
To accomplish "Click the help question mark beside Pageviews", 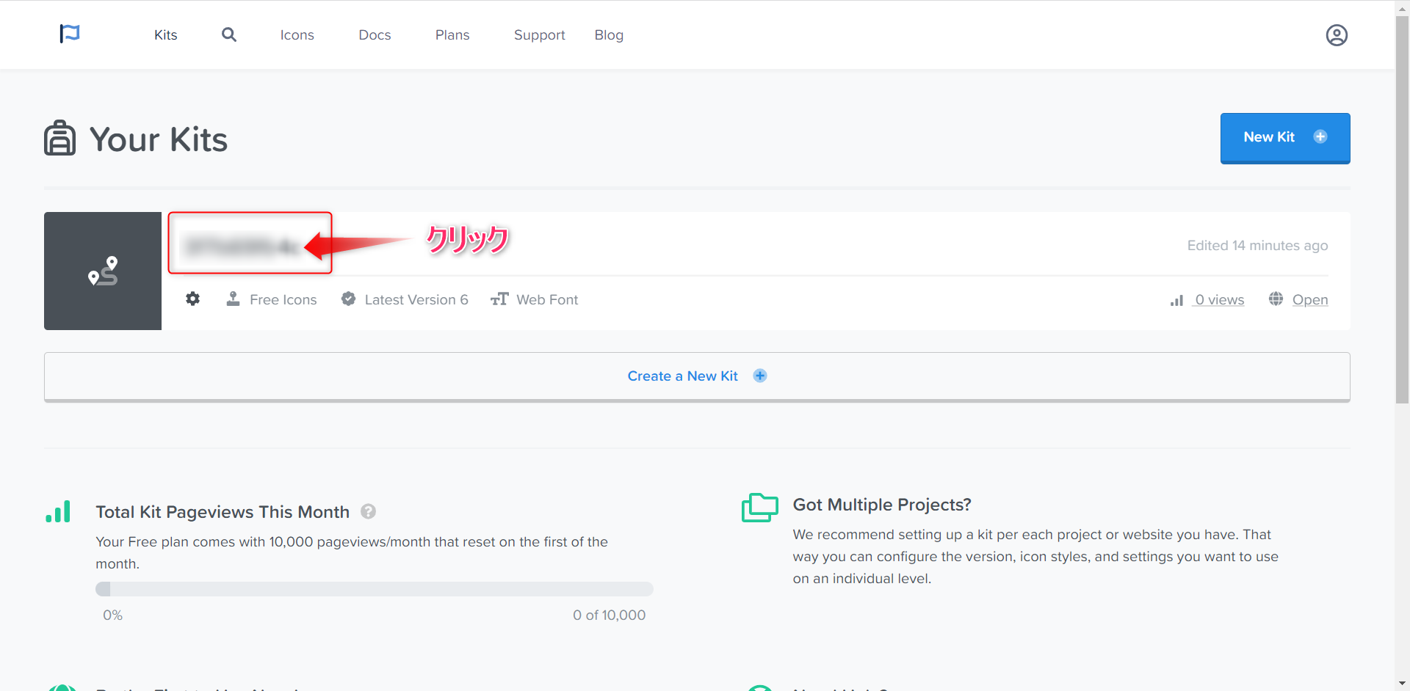I will pos(369,511).
